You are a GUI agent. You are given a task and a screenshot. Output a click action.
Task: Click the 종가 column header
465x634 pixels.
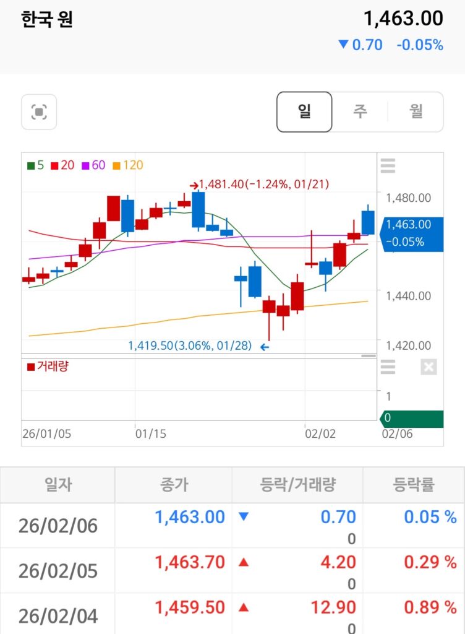(x=173, y=485)
